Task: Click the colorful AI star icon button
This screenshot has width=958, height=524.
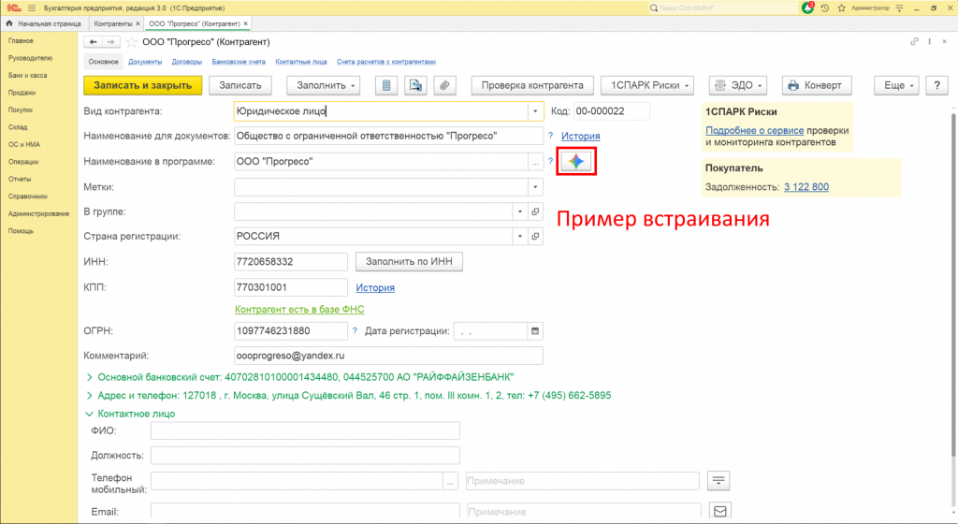Action: [576, 161]
